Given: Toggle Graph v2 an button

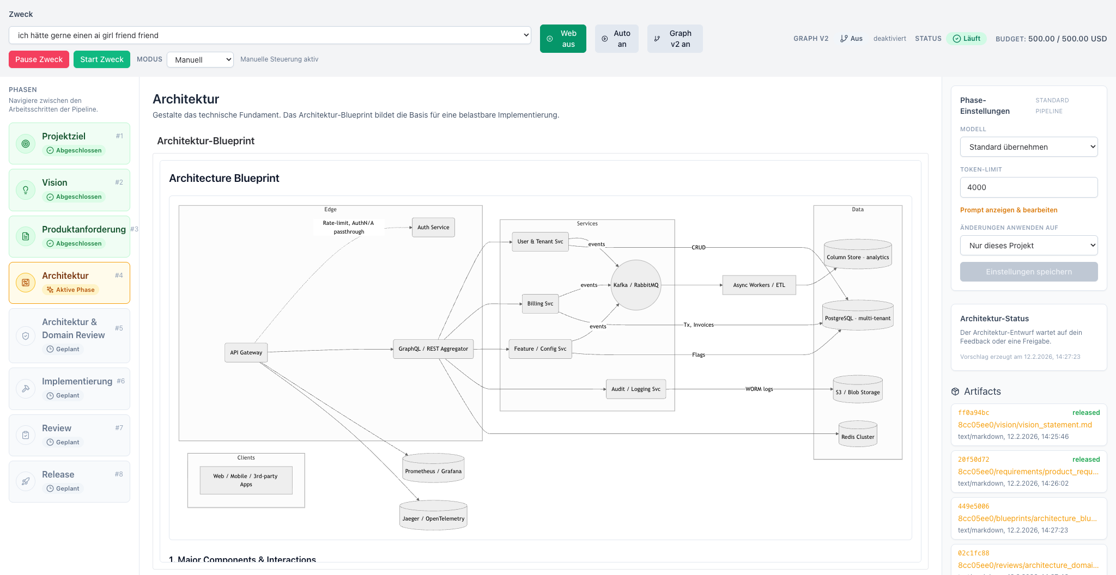Looking at the screenshot, I should pos(675,39).
